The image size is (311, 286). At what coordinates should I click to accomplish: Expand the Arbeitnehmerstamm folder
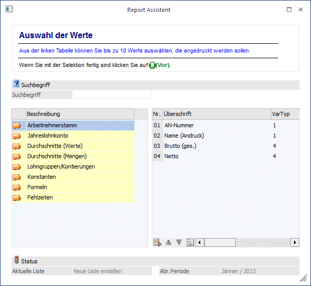coord(17,125)
